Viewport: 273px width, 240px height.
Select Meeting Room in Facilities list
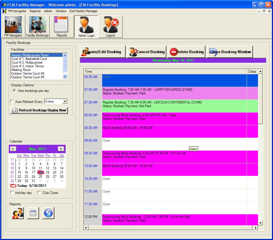pos(21,70)
